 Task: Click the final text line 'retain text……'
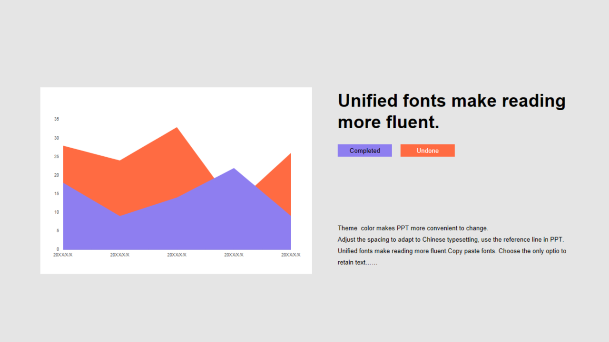pos(357,262)
